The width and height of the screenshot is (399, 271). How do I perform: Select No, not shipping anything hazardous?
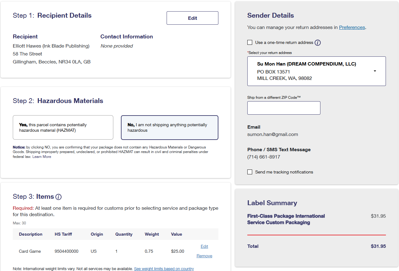click(x=169, y=127)
